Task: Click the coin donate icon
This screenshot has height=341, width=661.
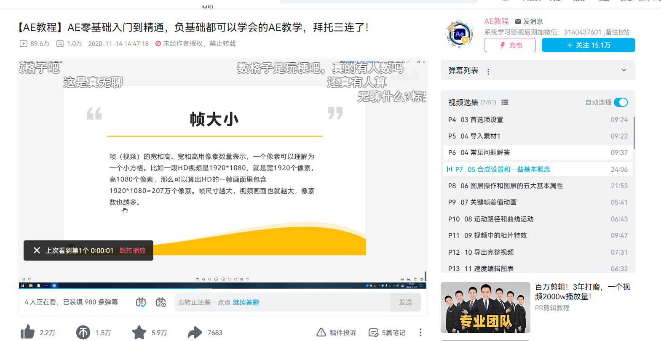Action: (x=83, y=333)
